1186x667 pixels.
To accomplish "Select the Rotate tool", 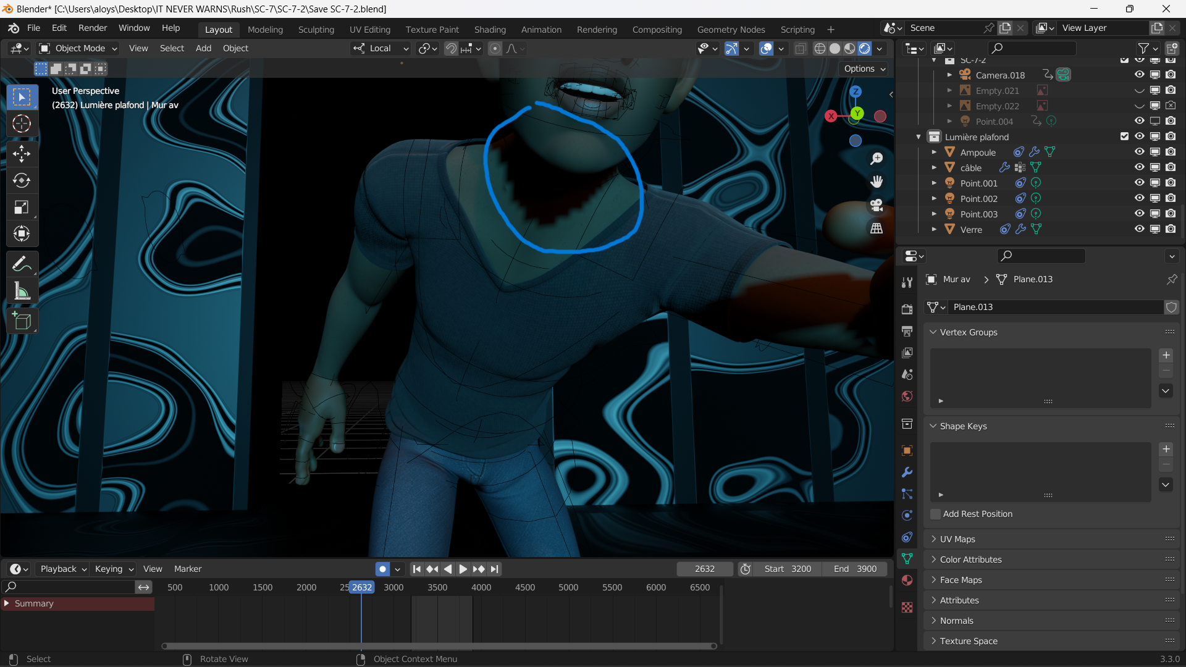I will click(22, 180).
